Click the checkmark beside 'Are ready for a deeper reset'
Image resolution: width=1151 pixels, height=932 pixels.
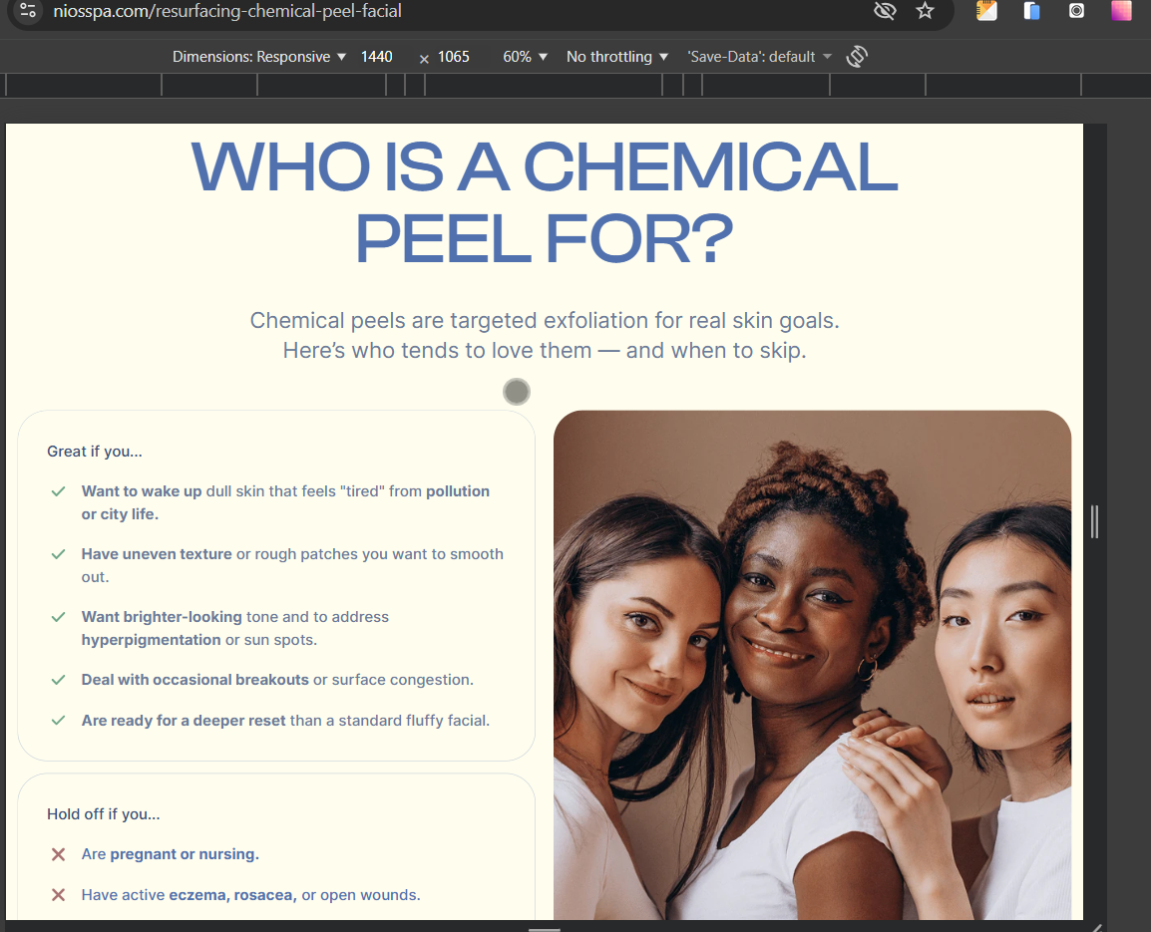[59, 720]
